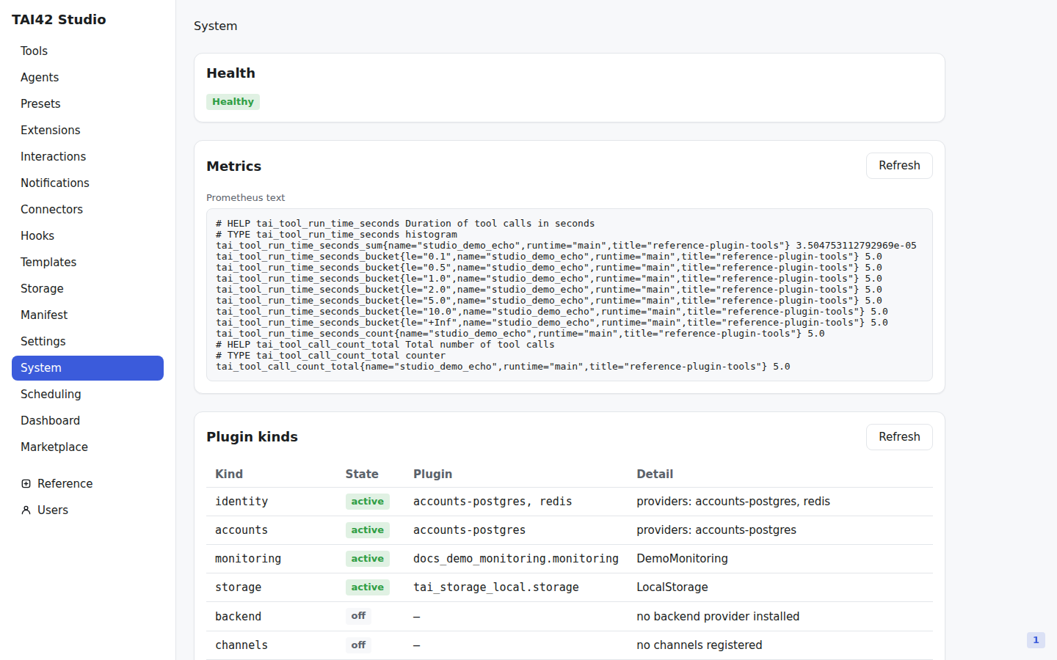
Task: Open the Tools page
Action: point(87,51)
